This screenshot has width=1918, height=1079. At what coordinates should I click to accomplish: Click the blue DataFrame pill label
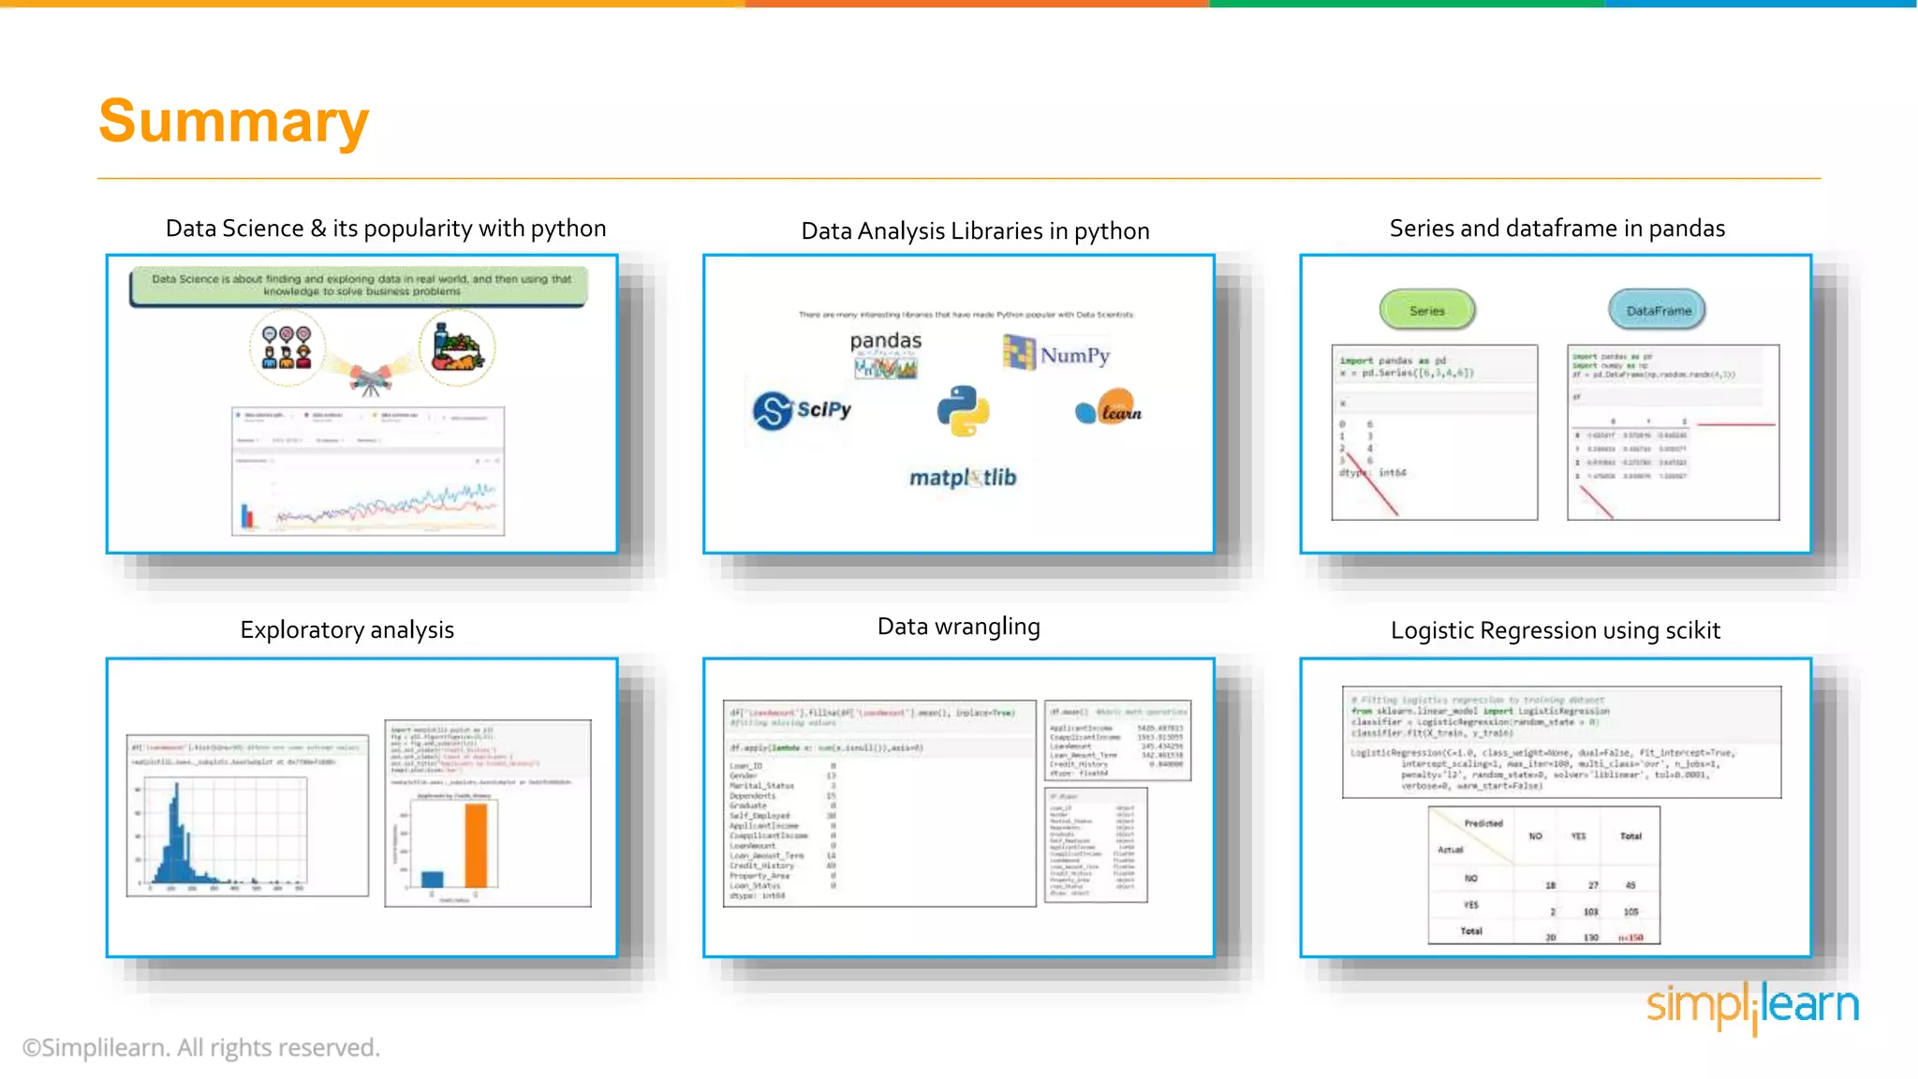coord(1658,310)
